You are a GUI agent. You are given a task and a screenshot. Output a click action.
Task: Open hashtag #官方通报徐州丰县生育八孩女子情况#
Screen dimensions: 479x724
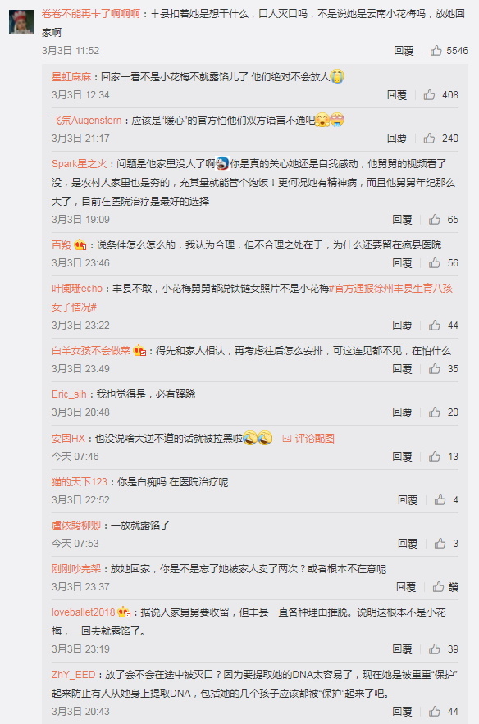pos(252,298)
